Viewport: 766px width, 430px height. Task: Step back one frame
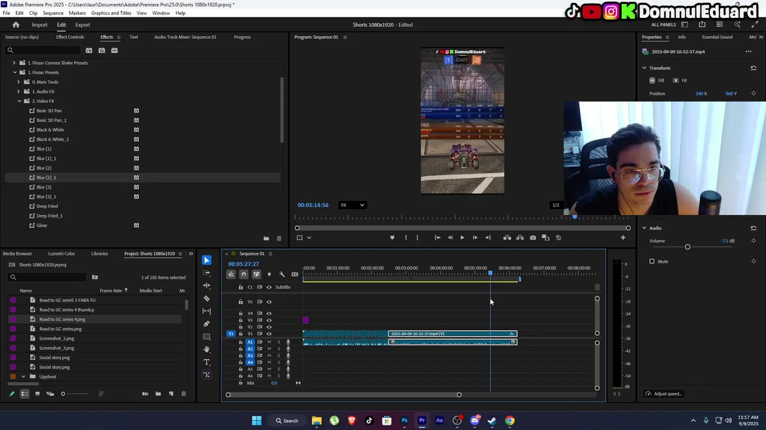[450, 238]
